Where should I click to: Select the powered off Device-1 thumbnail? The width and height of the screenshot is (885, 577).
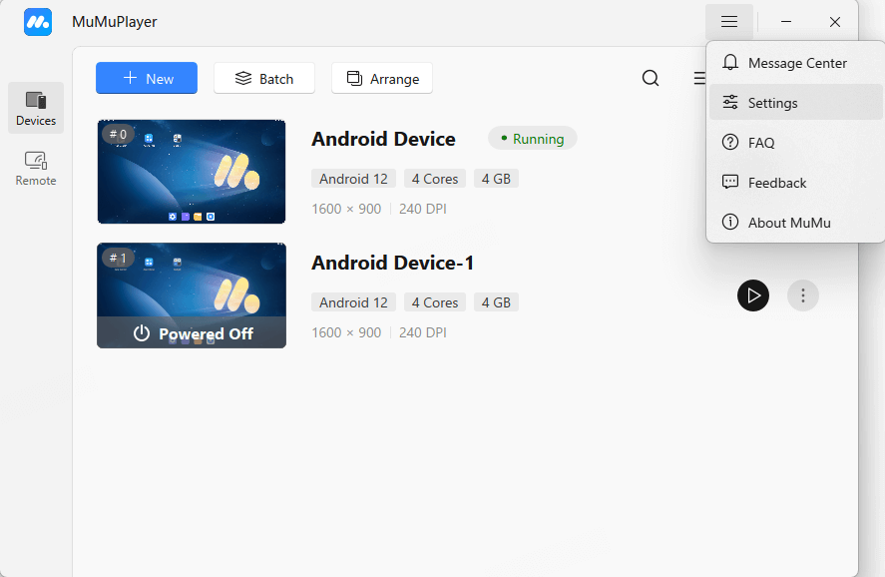point(192,295)
